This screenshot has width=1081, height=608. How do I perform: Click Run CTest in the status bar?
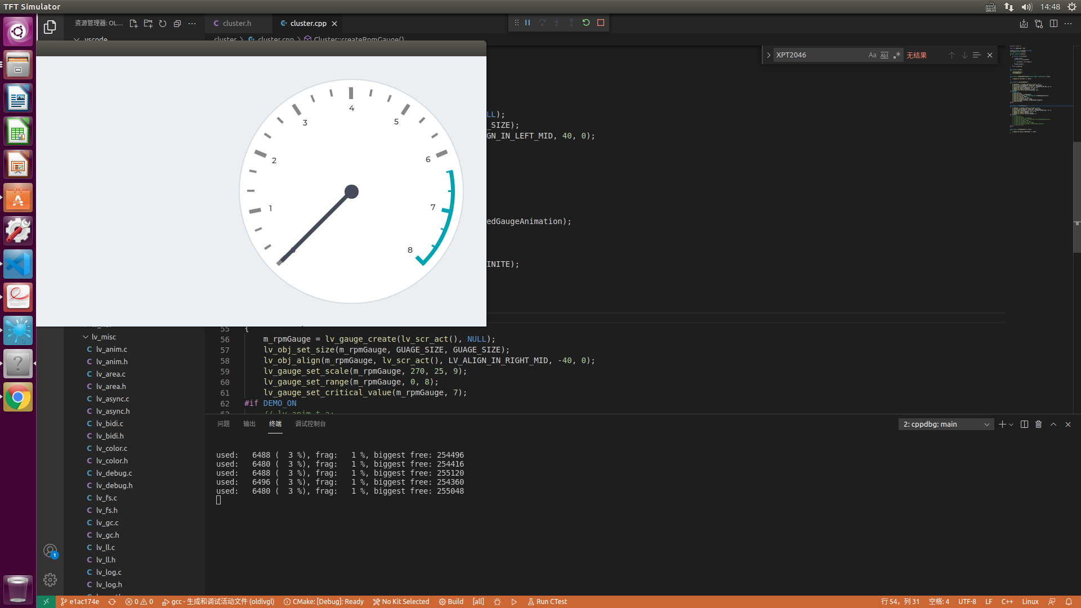point(547,601)
